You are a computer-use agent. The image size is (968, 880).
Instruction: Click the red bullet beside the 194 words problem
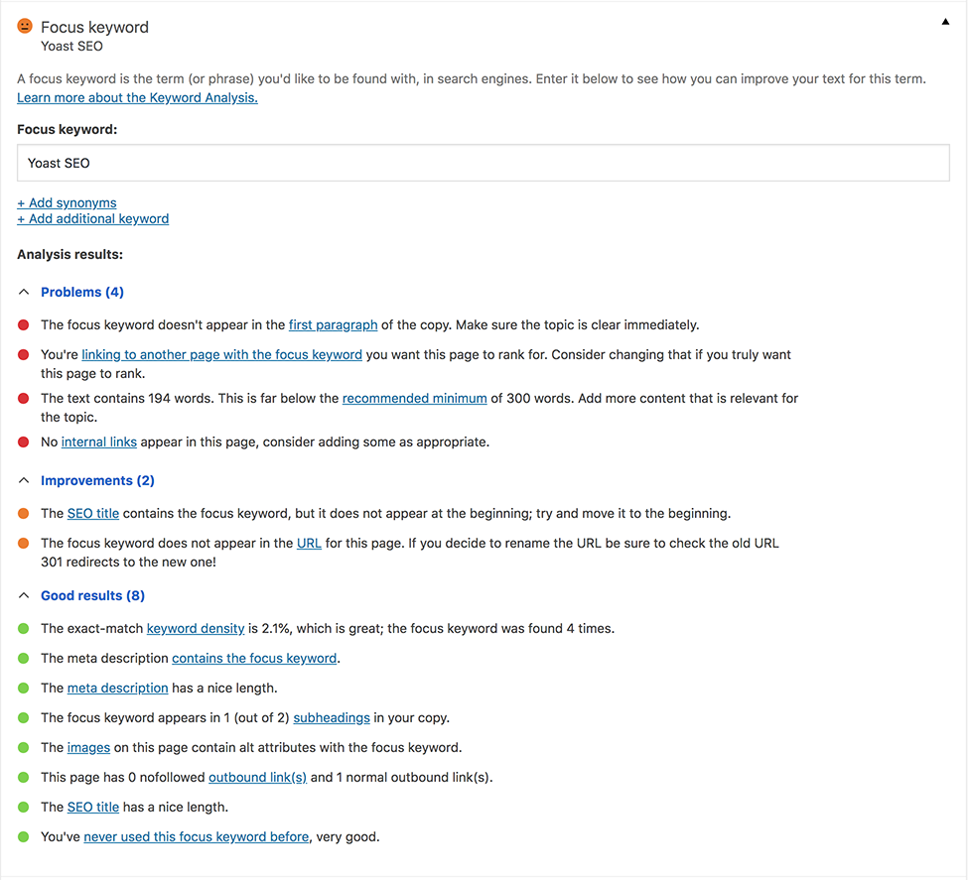point(24,399)
